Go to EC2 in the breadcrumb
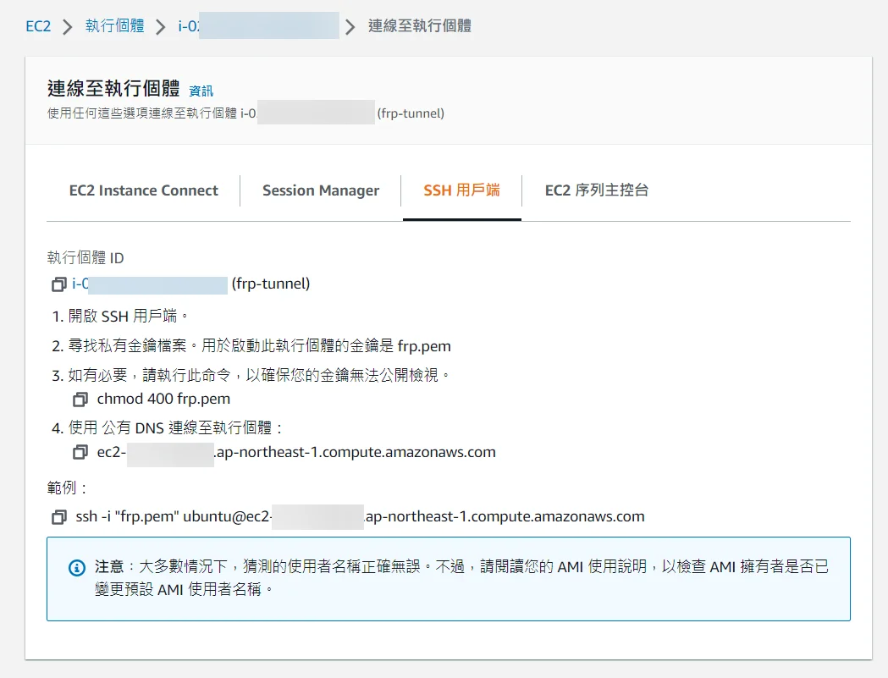888x678 pixels. point(38,26)
